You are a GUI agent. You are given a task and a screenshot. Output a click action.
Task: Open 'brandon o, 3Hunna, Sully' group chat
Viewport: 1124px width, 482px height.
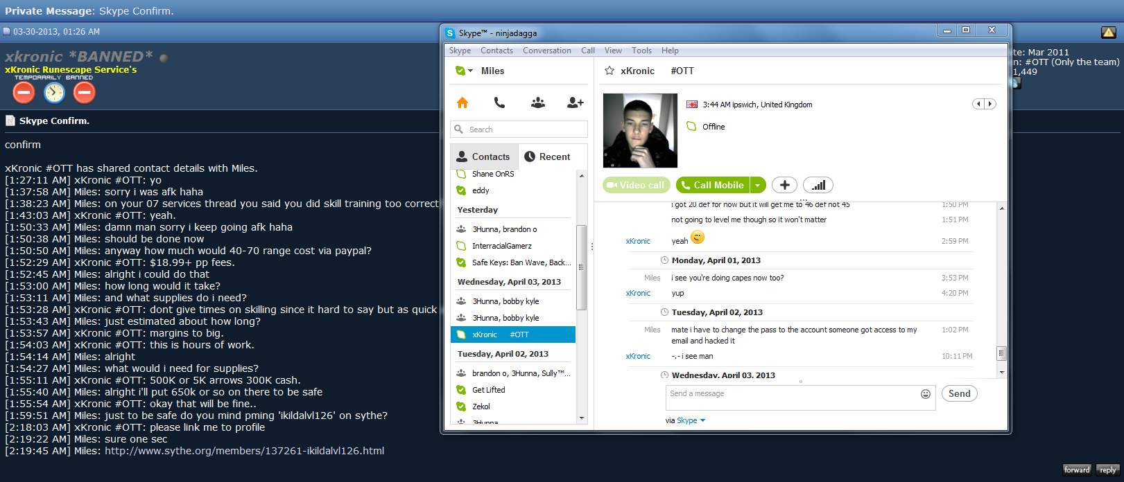(x=513, y=373)
